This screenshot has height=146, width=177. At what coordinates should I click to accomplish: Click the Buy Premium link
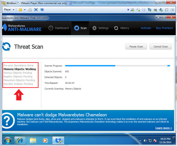(x=164, y=28)
